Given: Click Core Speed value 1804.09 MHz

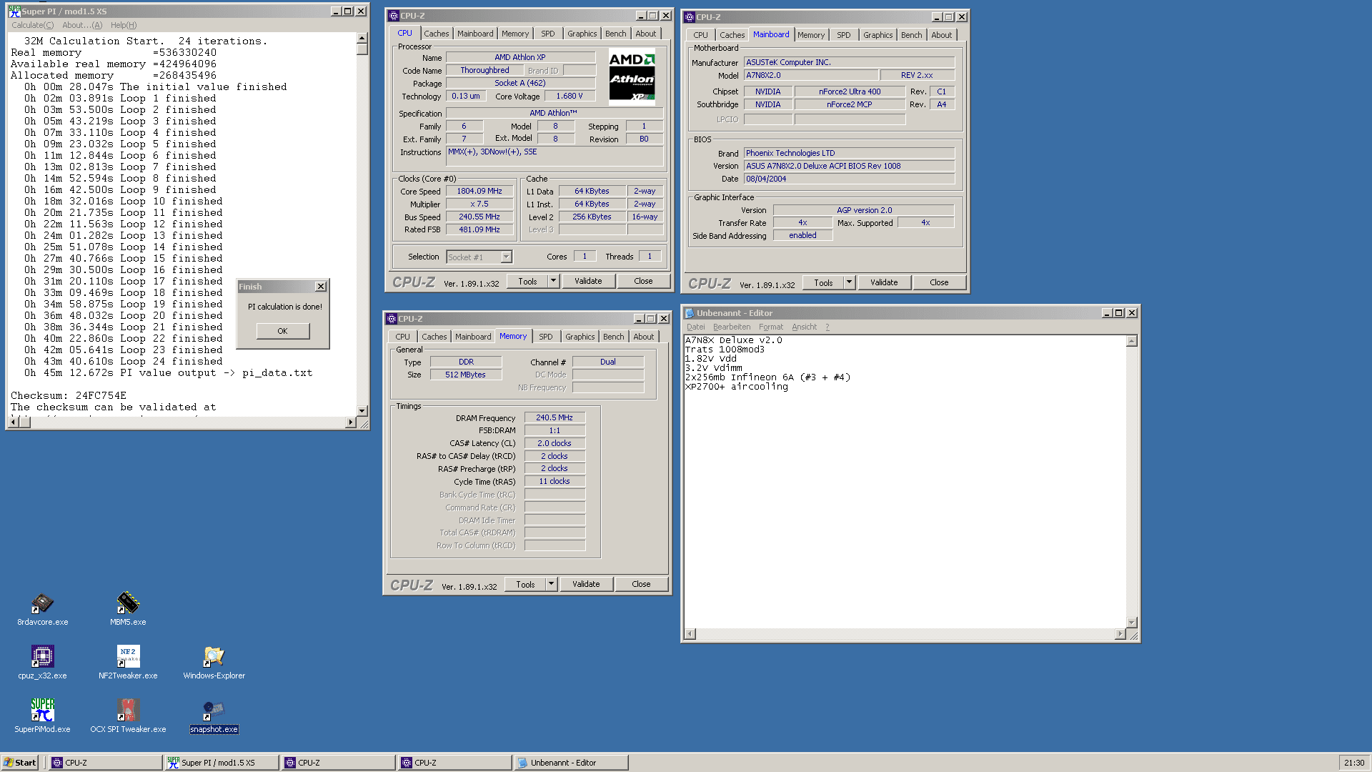Looking at the screenshot, I should point(479,191).
